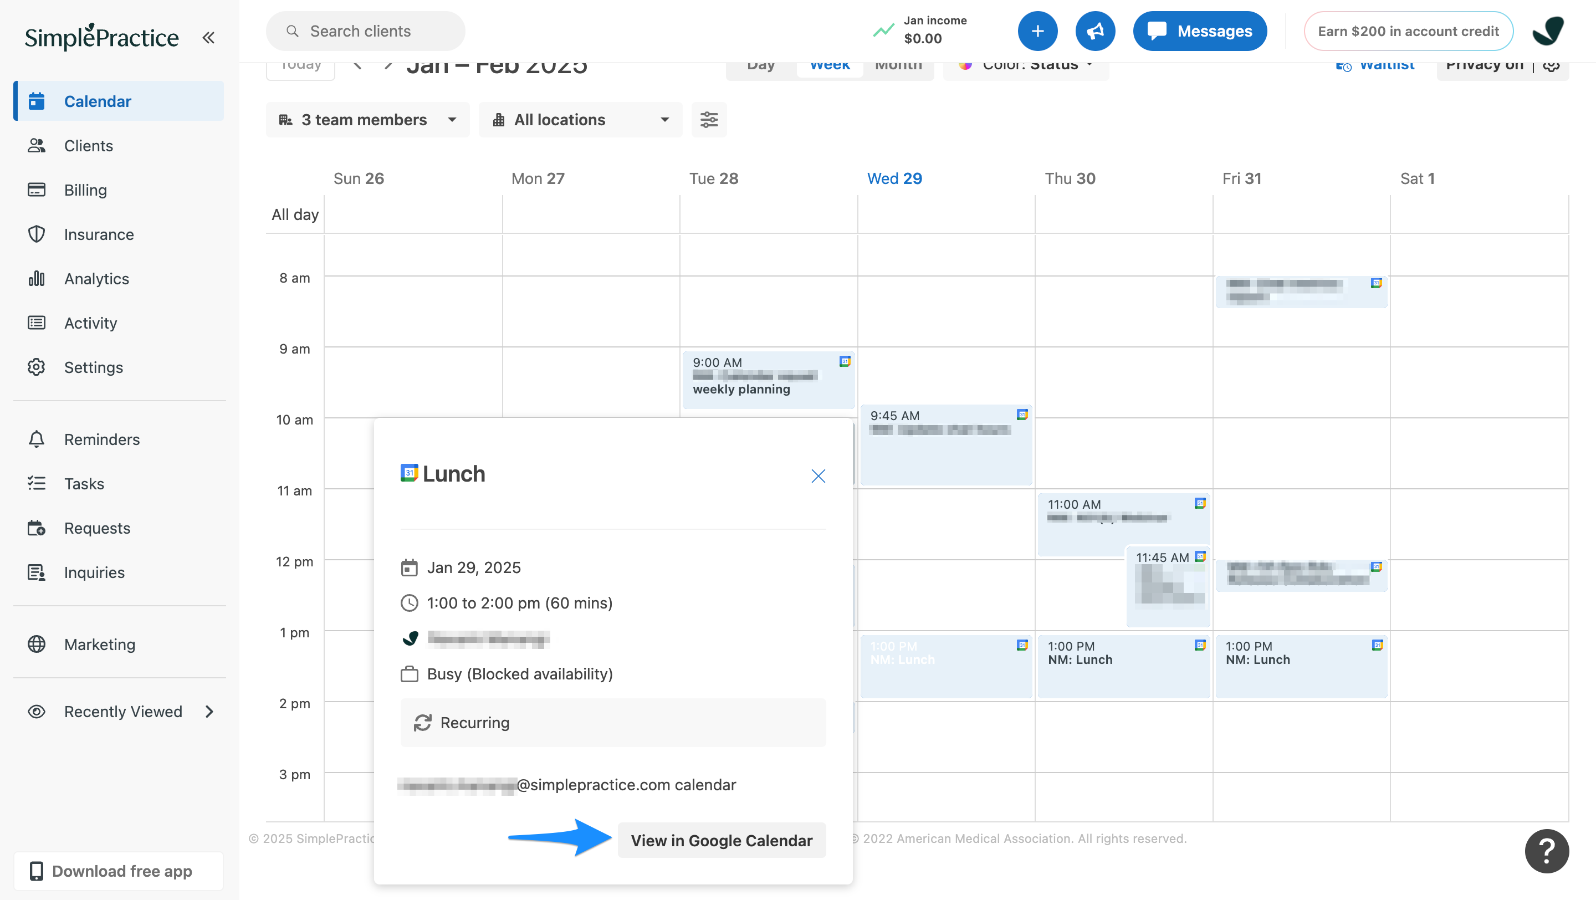Open the blurred Friday 12 pm event

[1301, 575]
